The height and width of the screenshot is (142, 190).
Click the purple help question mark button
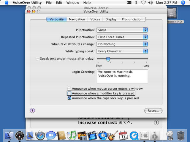tap(33, 110)
